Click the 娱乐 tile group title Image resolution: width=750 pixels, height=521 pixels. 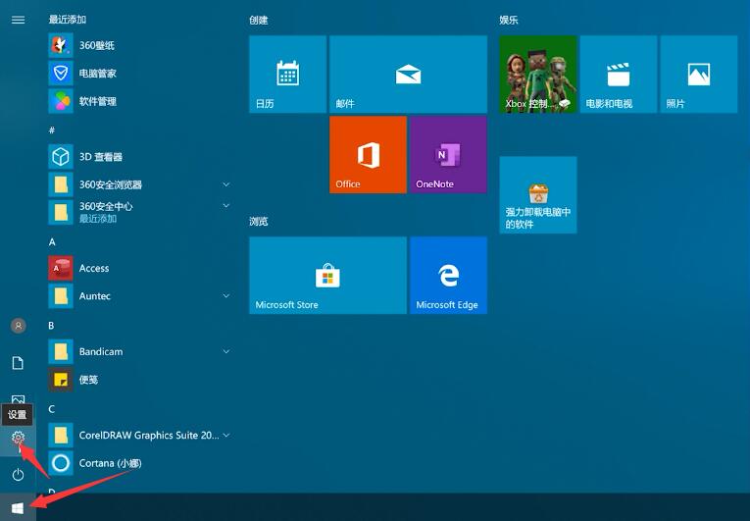pyautogui.click(x=509, y=20)
